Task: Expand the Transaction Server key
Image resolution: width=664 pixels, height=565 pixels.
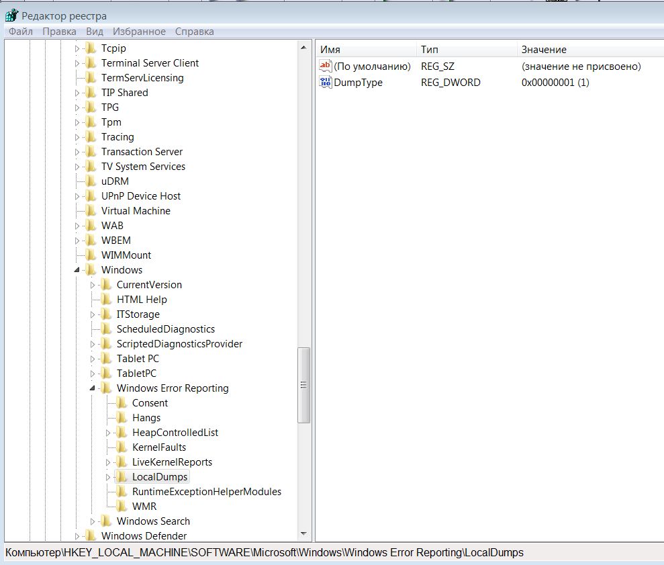Action: [x=77, y=152]
